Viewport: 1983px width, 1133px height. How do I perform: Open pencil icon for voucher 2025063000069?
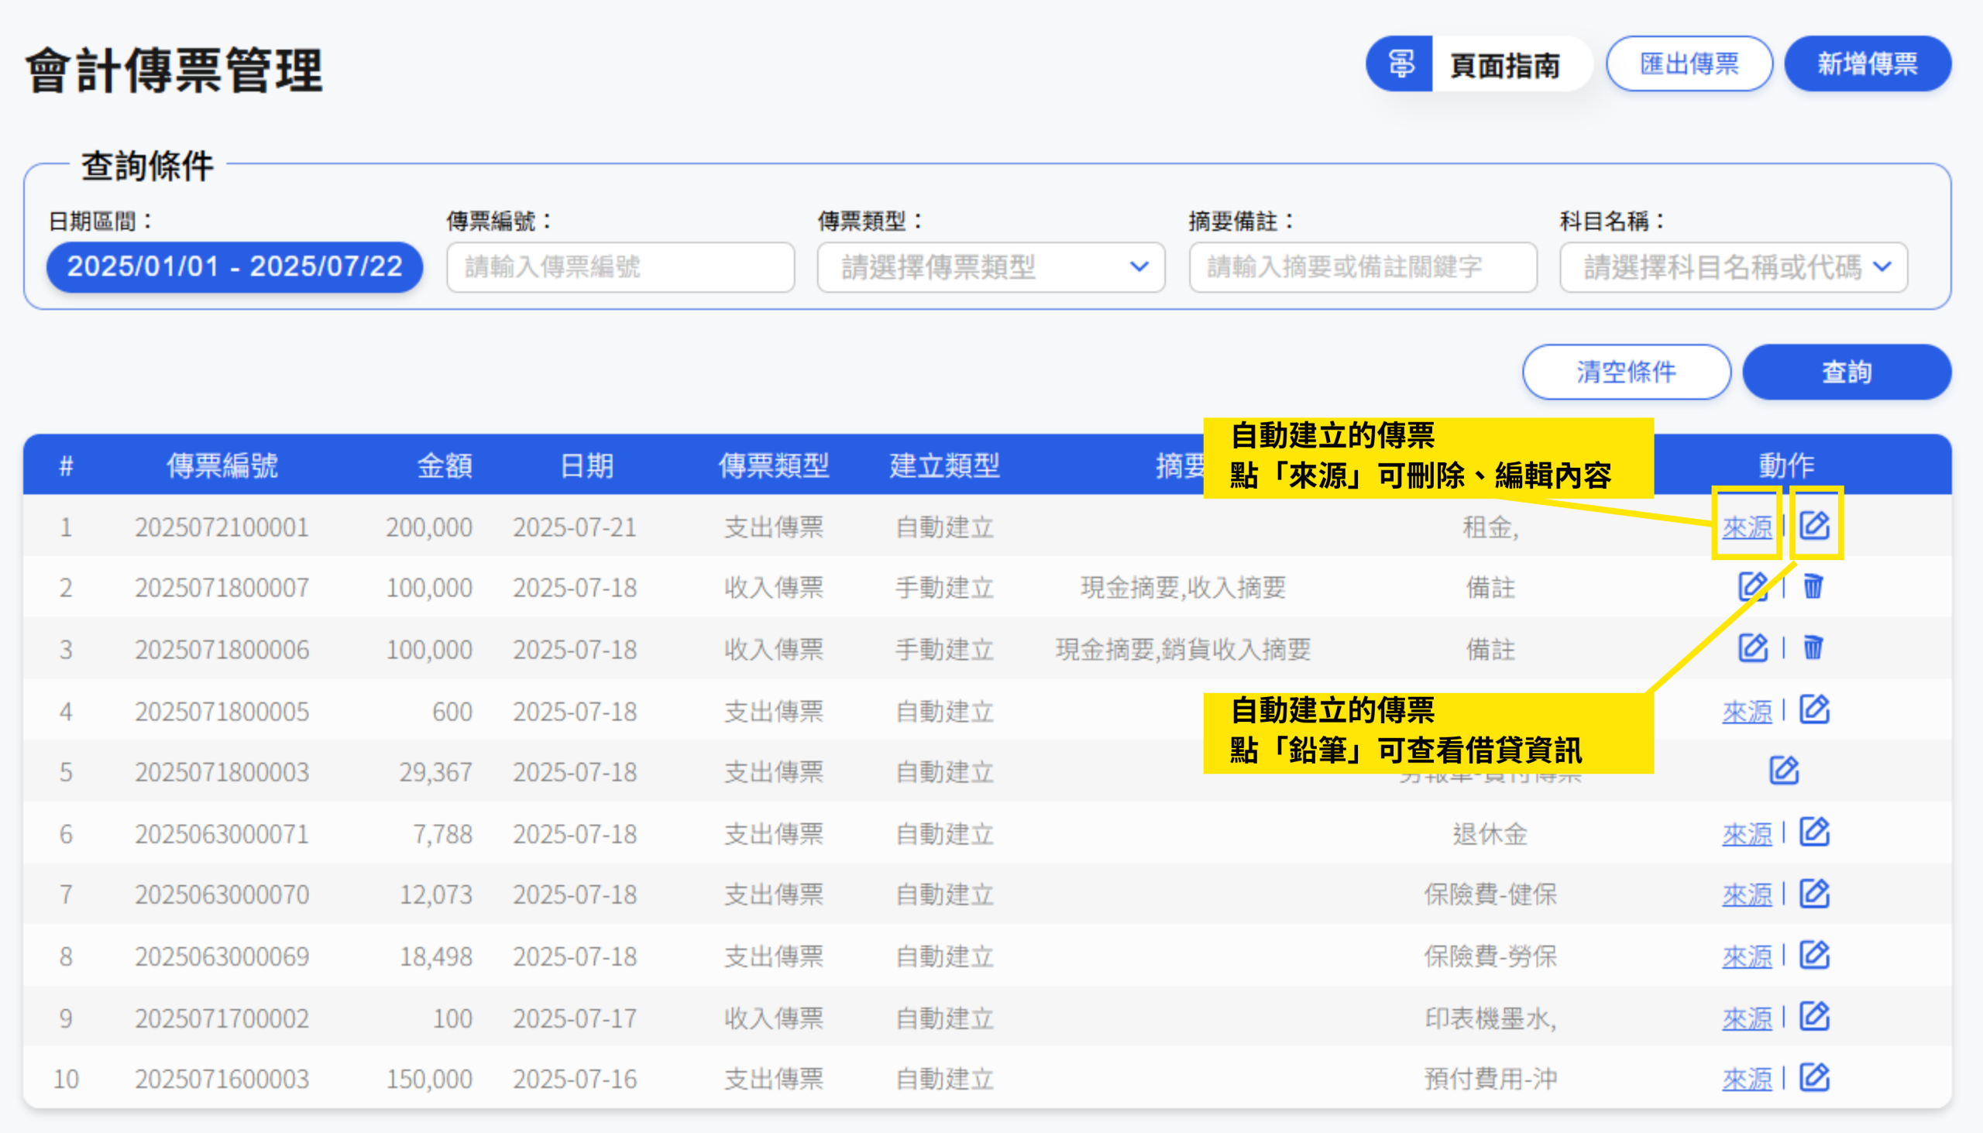tap(1814, 955)
